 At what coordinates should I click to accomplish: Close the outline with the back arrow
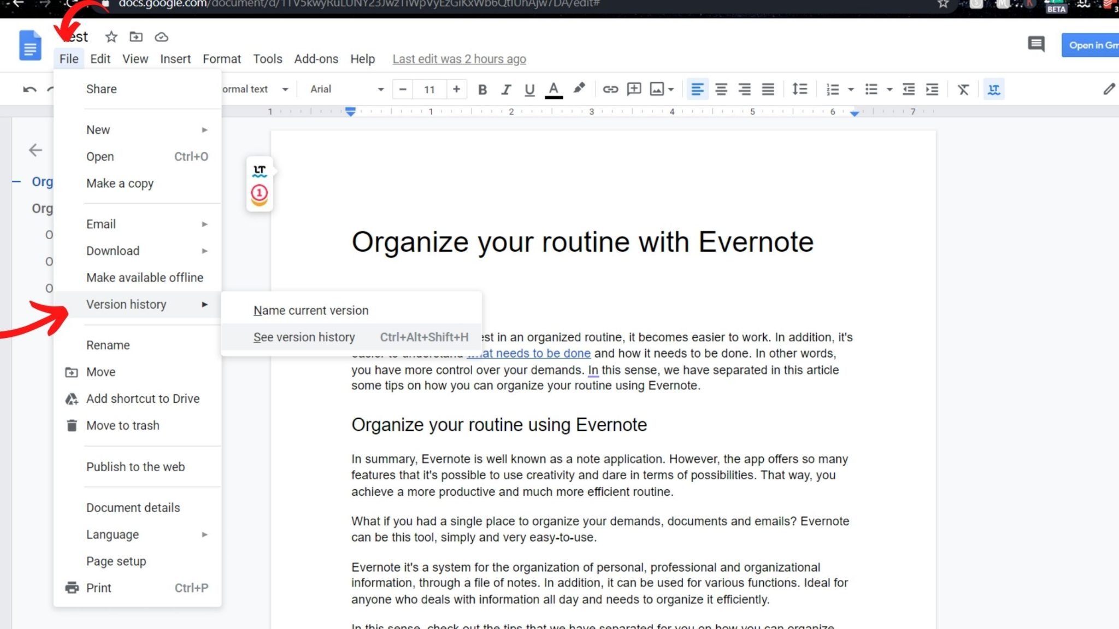tap(36, 150)
